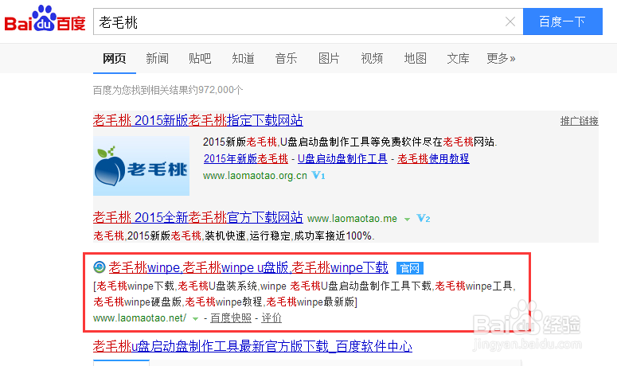This screenshot has width=617, height=366.
Task: Open the U盘启动盘制作工具 sublink
Action: click(x=342, y=158)
